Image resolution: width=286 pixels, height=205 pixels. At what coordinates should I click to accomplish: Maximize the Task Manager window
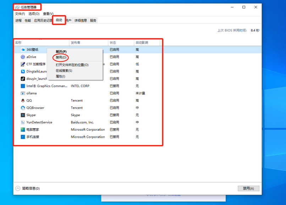coord(244,7)
